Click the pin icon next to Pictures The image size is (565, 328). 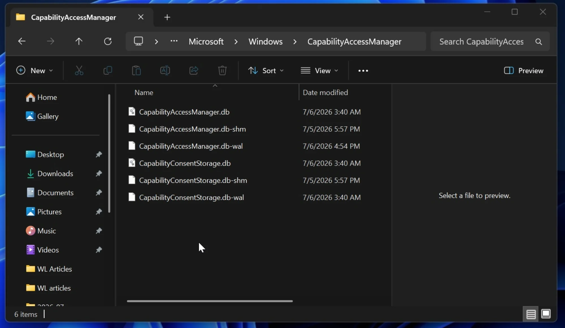(x=99, y=212)
